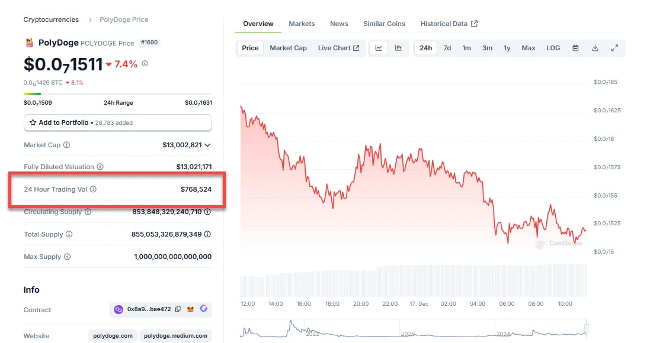
Task: Choose the Max time range
Action: tap(529, 48)
